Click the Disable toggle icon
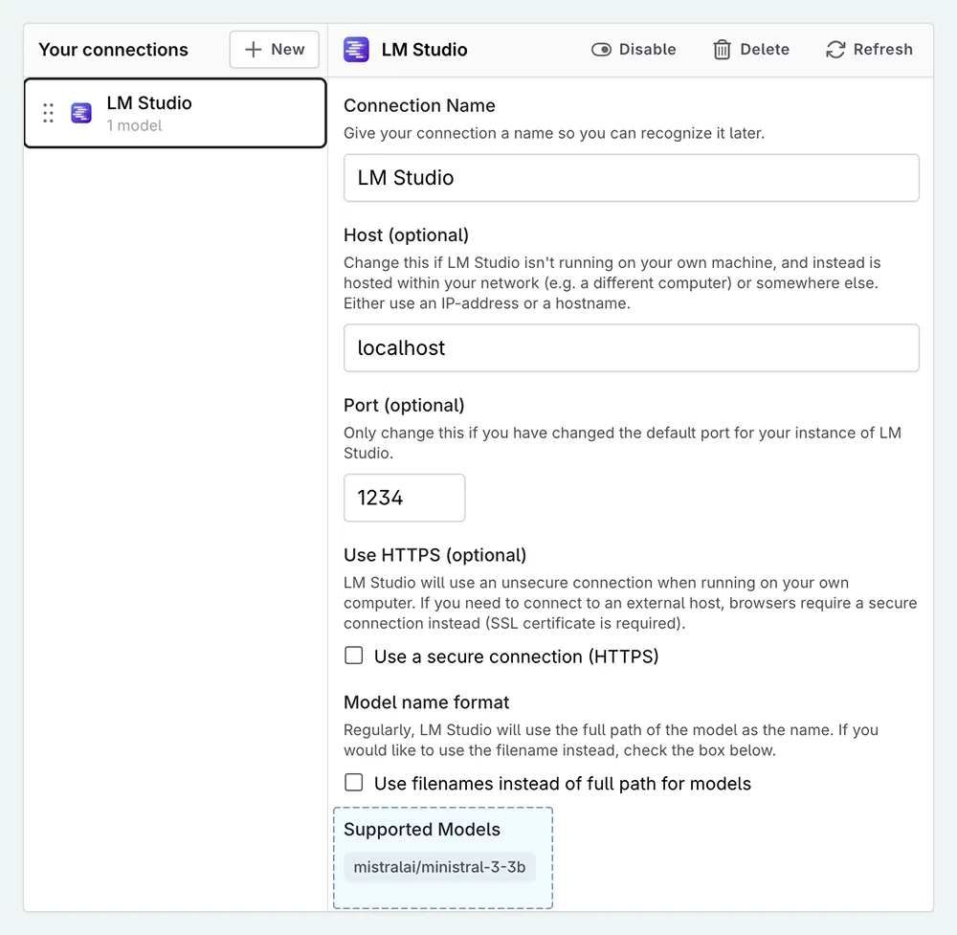This screenshot has height=935, width=957. coord(601,50)
